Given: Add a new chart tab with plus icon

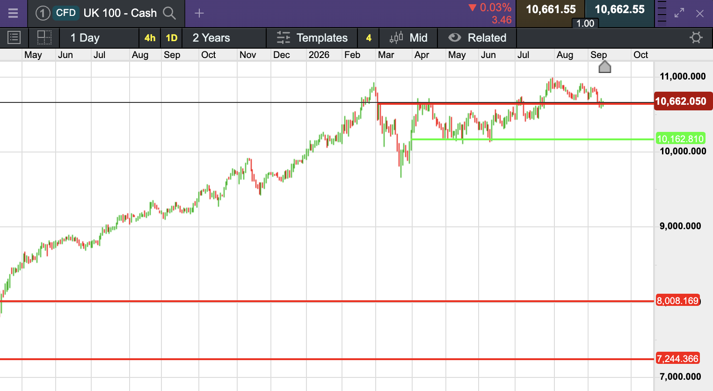Looking at the screenshot, I should 199,13.
